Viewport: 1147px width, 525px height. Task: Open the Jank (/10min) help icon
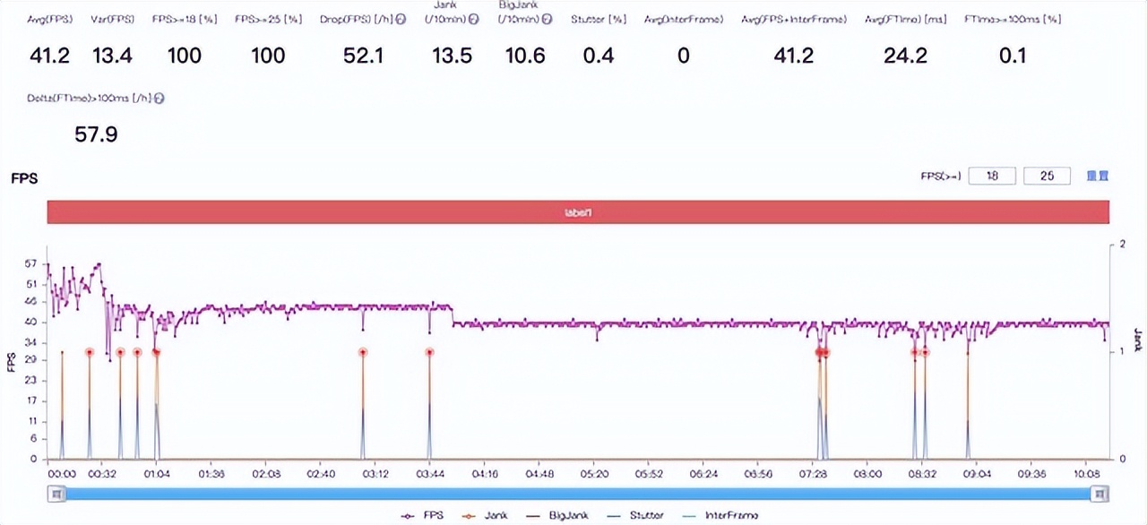(474, 18)
